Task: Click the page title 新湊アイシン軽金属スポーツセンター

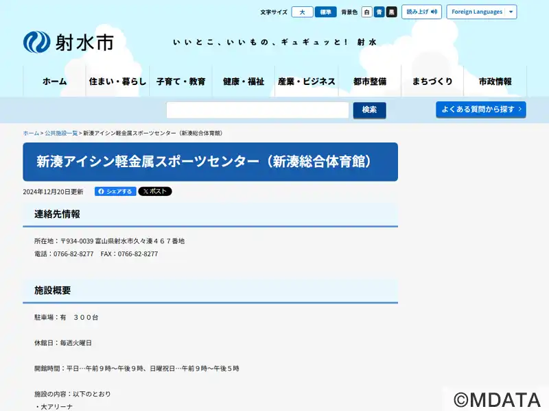Action: coord(204,162)
